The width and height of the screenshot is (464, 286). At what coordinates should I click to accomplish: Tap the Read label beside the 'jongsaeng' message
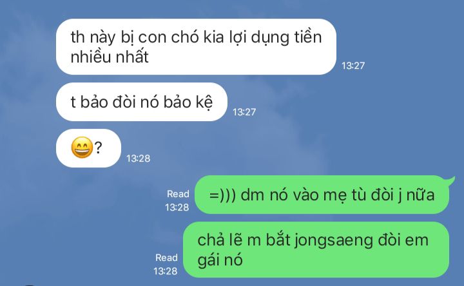(166, 258)
